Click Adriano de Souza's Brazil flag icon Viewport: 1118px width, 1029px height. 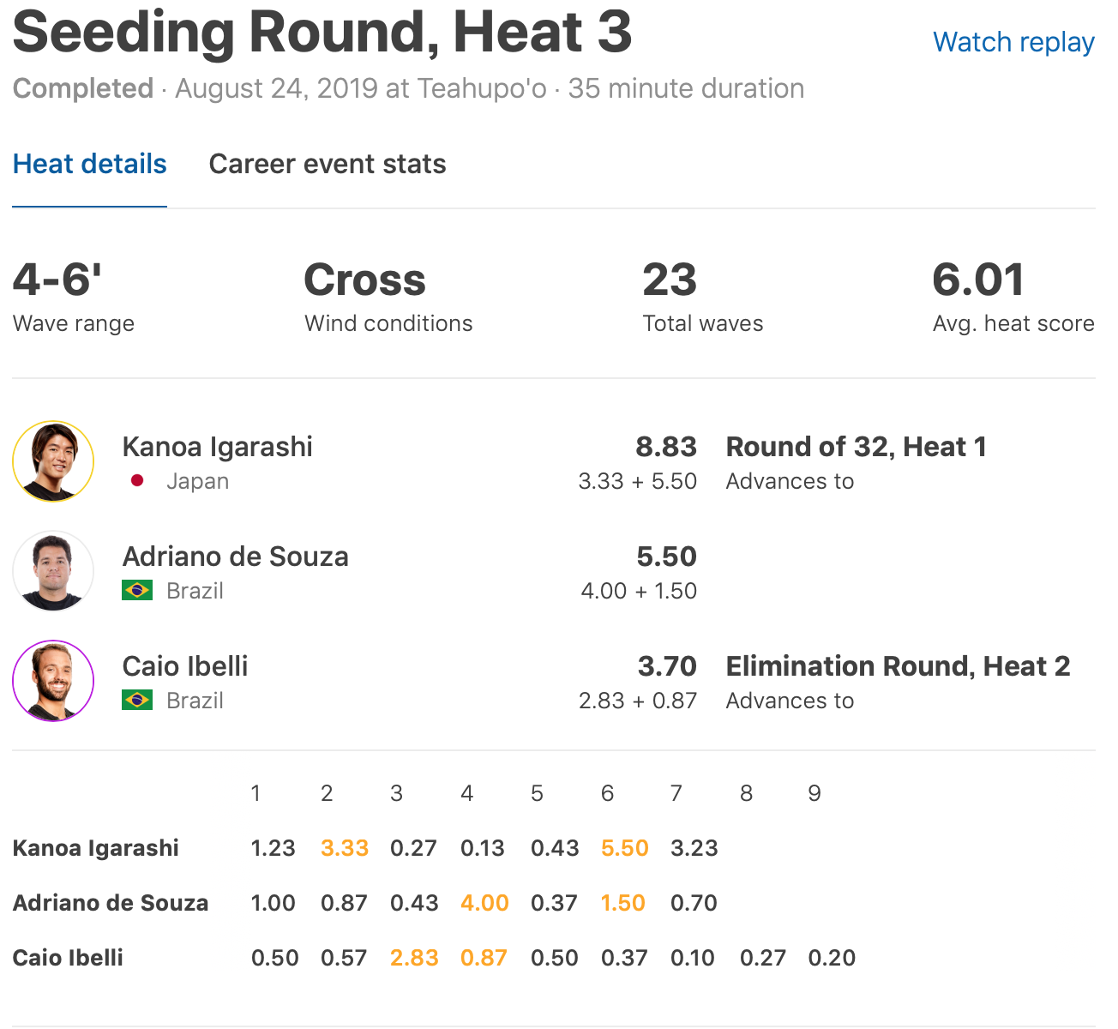click(x=137, y=591)
